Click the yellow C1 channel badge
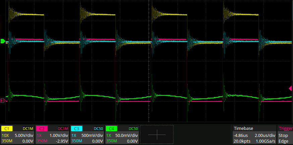 7,129
